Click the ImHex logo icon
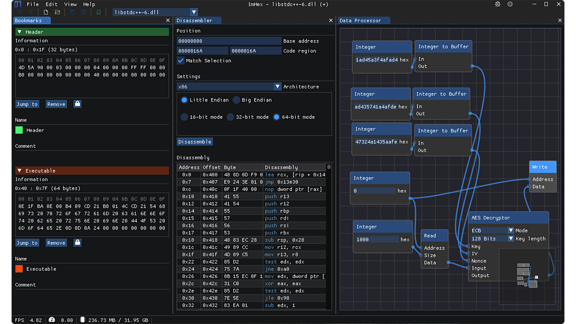576x324 pixels. (18, 4)
